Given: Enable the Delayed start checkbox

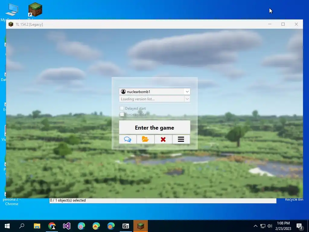Looking at the screenshot, I should pyautogui.click(x=122, y=108).
